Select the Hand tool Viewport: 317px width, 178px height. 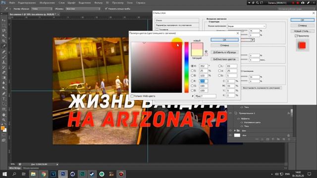point(3,115)
